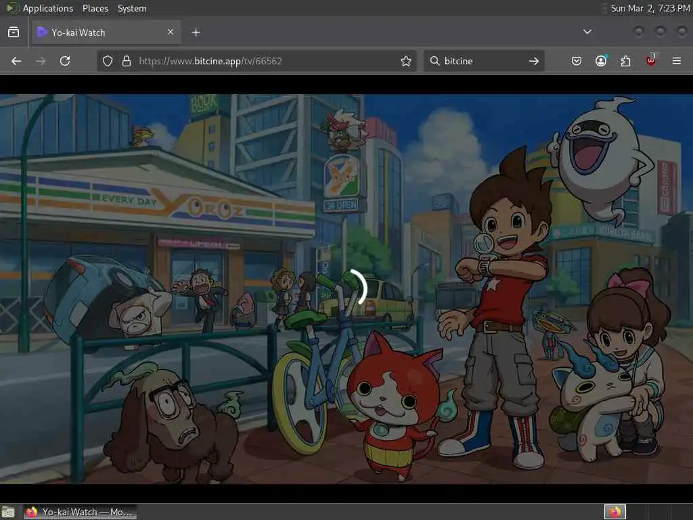Open the System menu

[132, 8]
